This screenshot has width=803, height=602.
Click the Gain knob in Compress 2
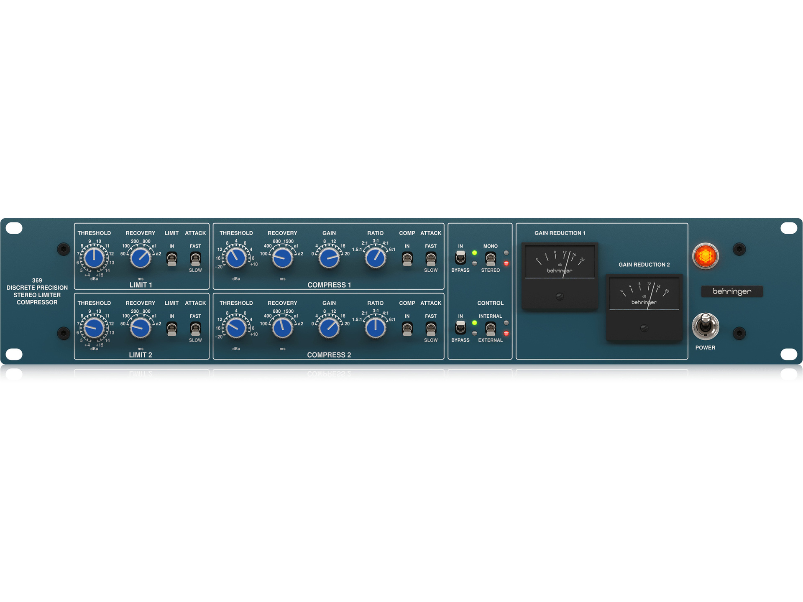tap(329, 328)
